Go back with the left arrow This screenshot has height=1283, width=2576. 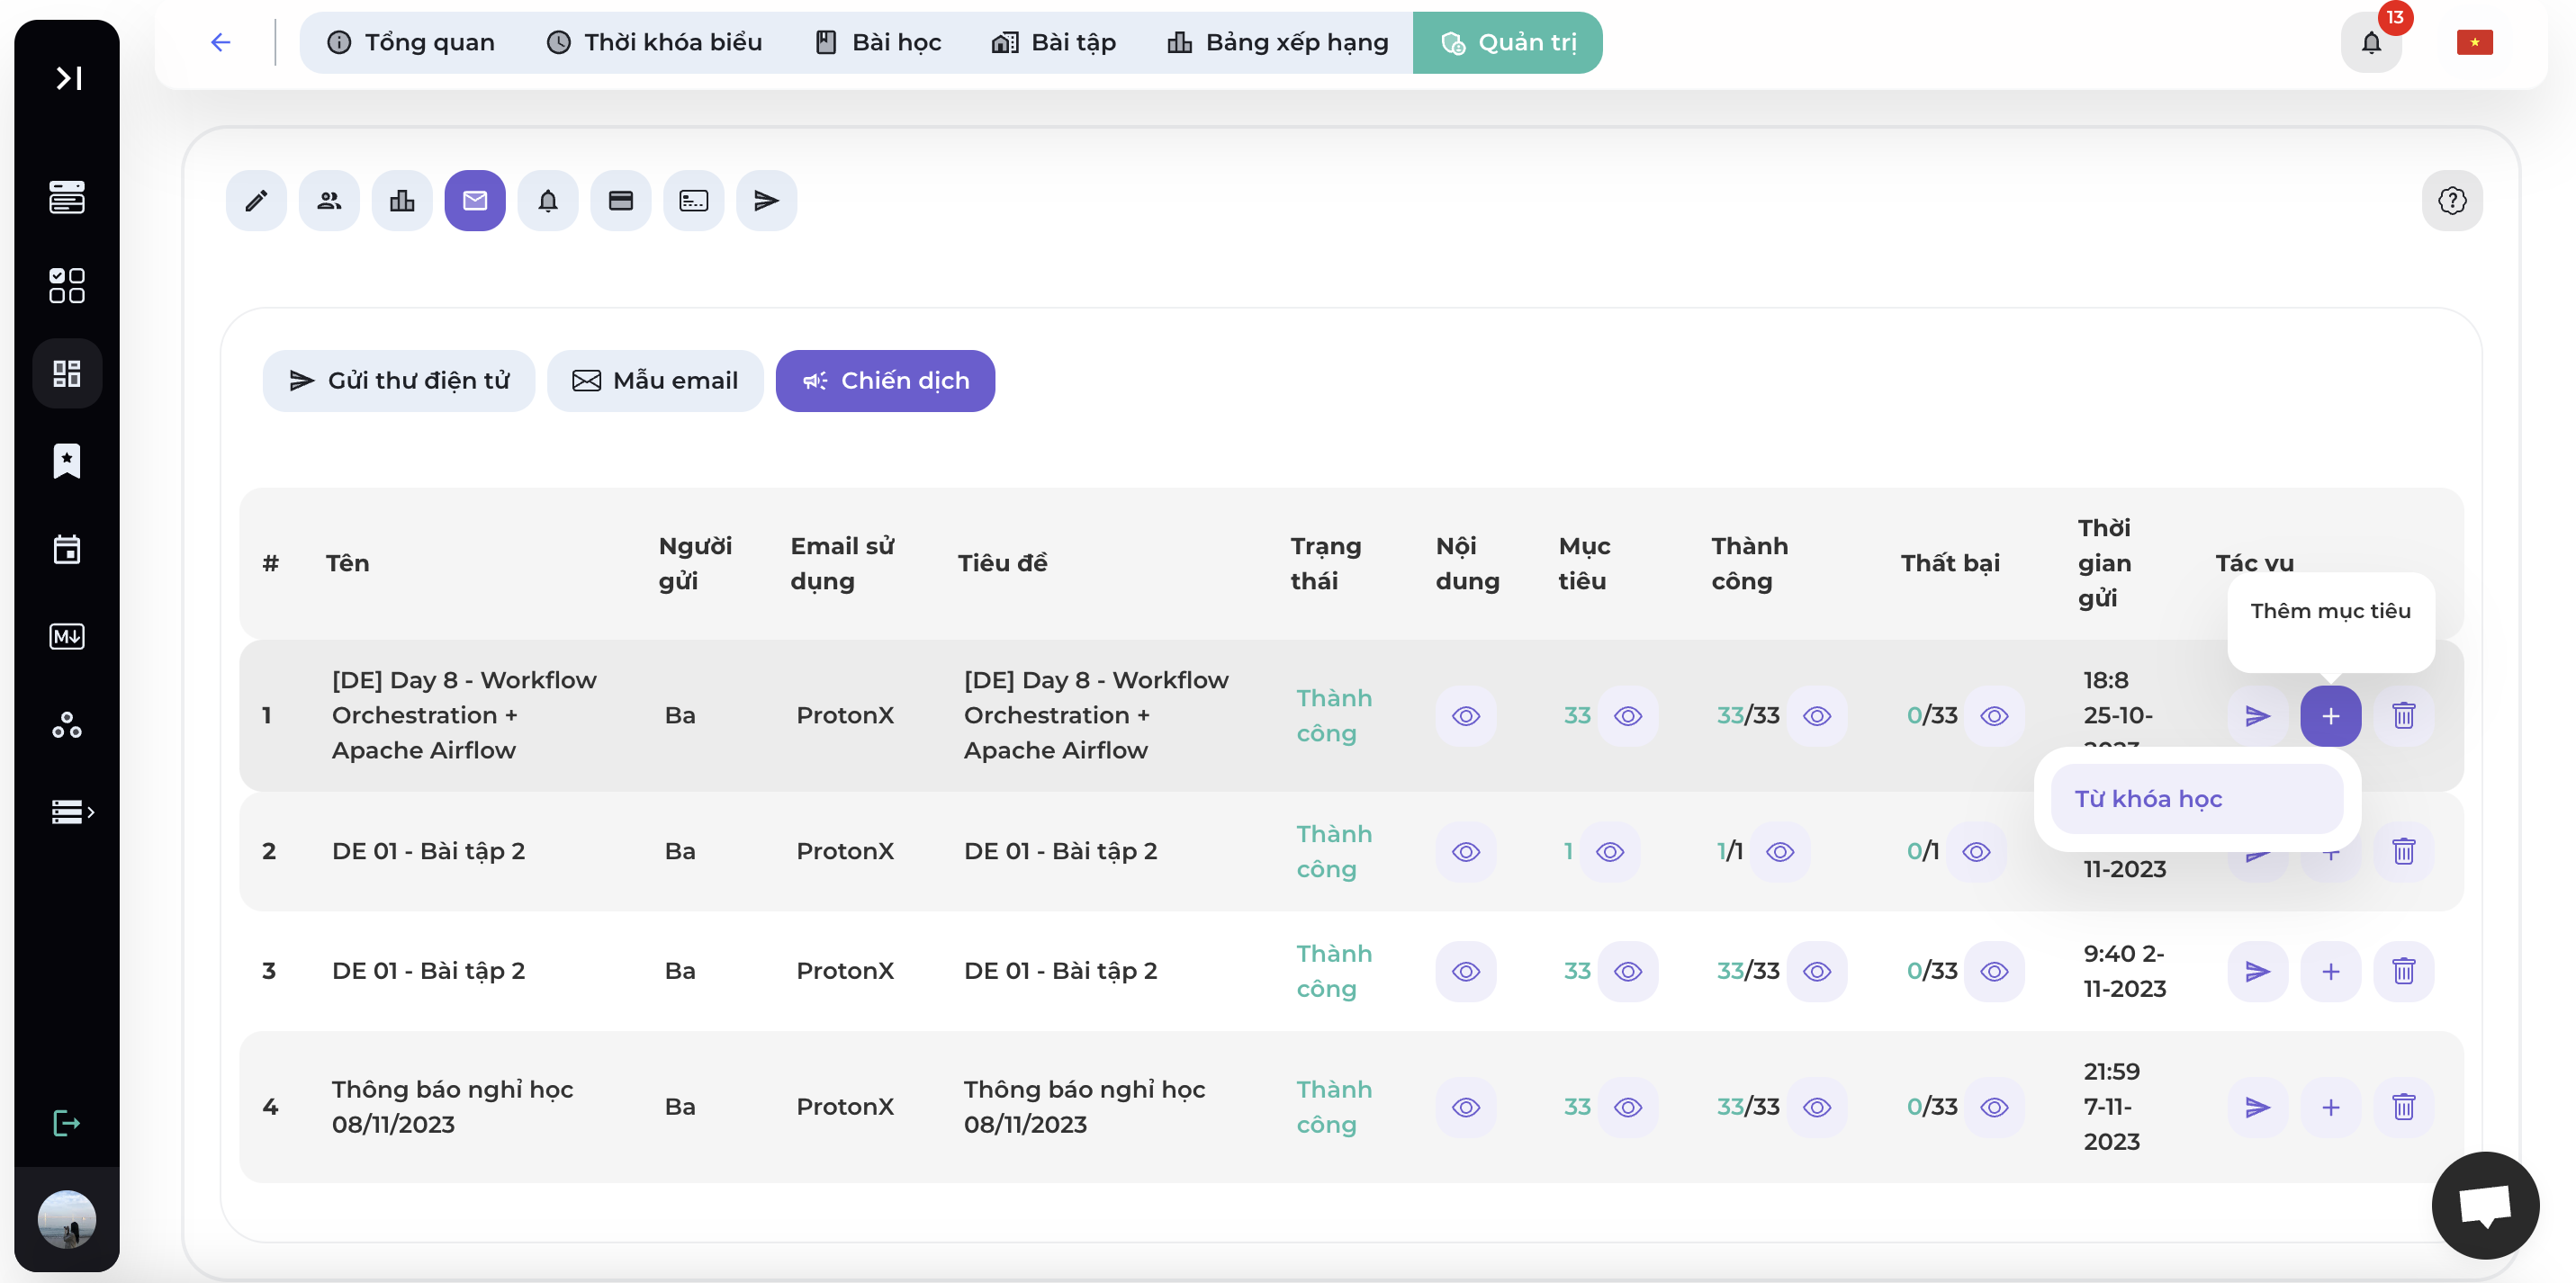(221, 42)
